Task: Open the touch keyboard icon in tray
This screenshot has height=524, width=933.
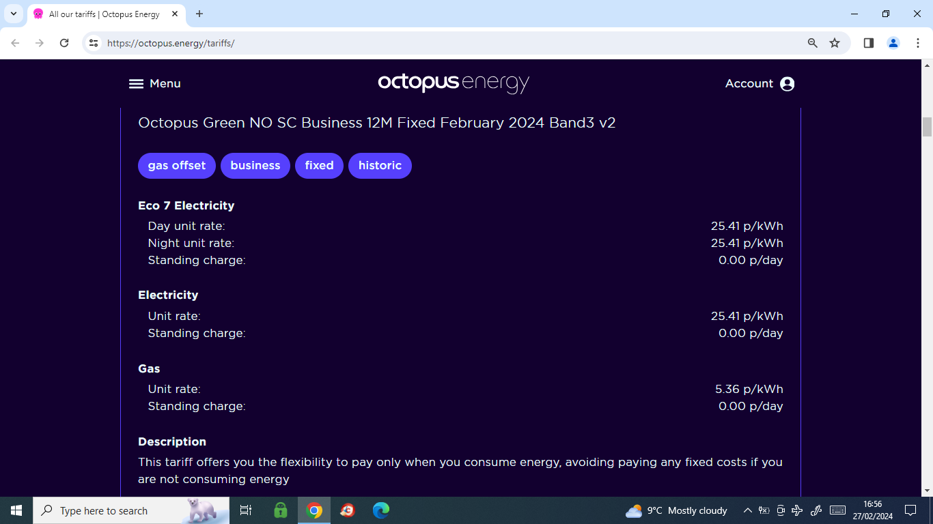Action: pos(838,510)
